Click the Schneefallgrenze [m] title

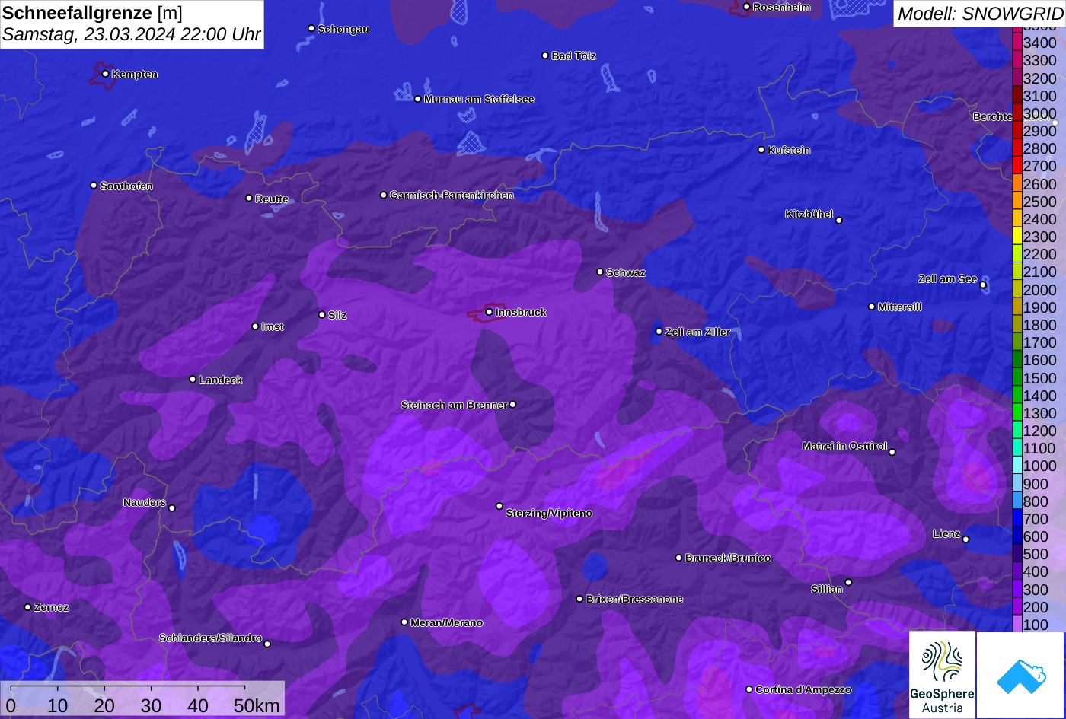pyautogui.click(x=93, y=13)
